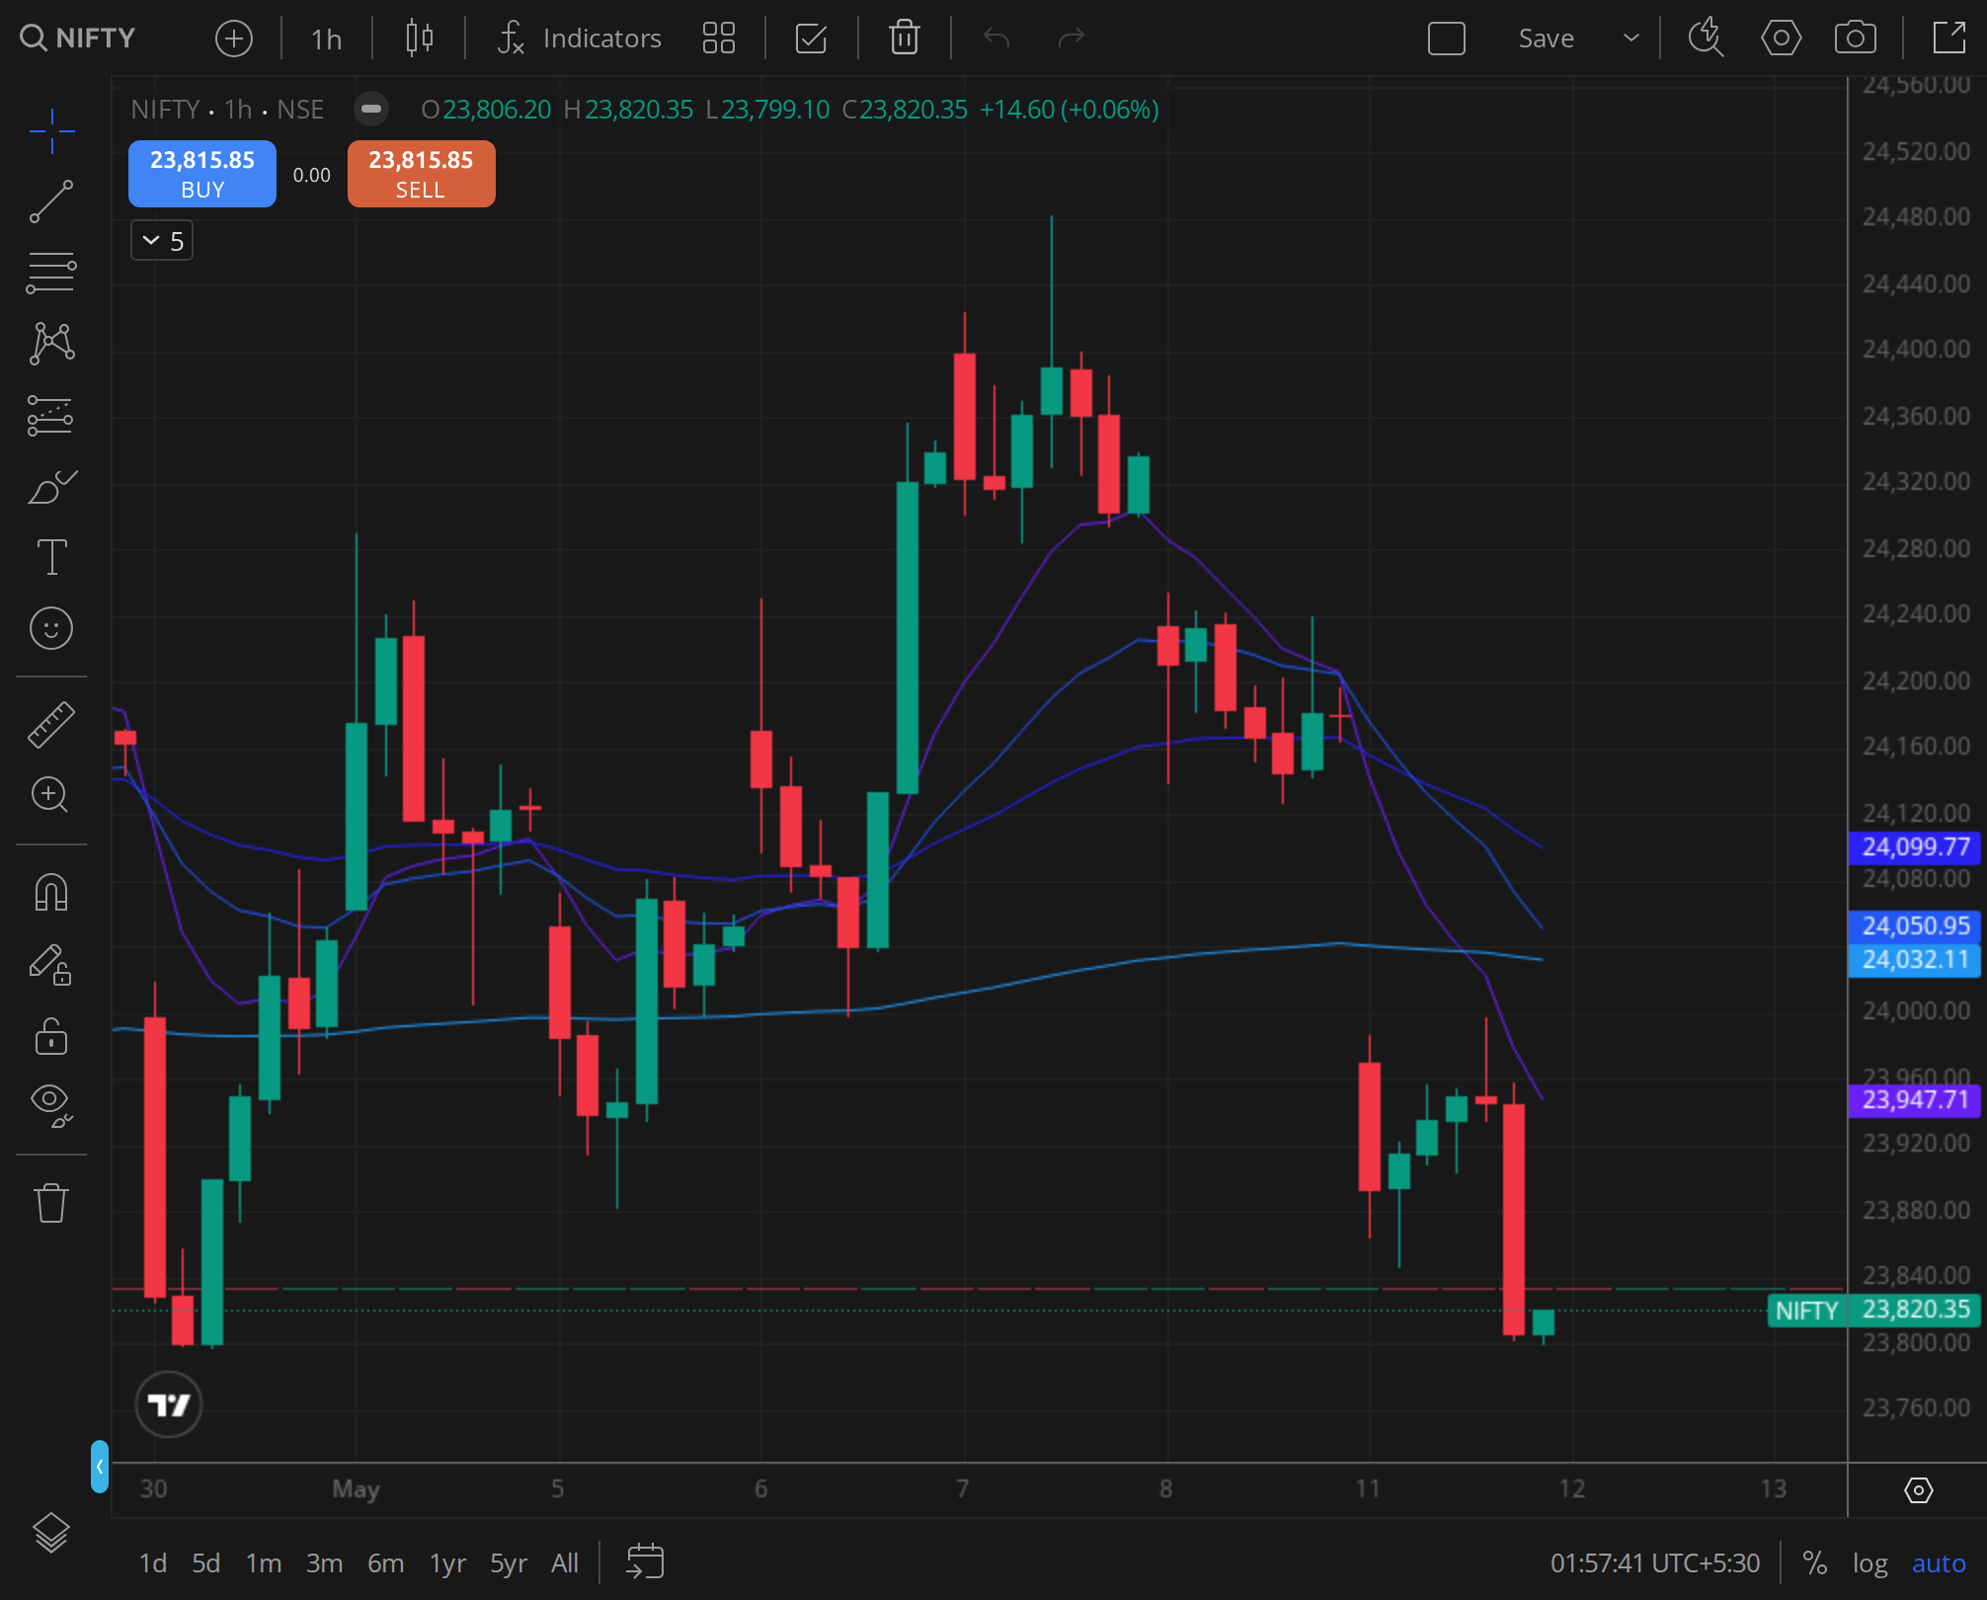Image resolution: width=1987 pixels, height=1600 pixels.
Task: Open the quick search lightning icon
Action: point(1706,39)
